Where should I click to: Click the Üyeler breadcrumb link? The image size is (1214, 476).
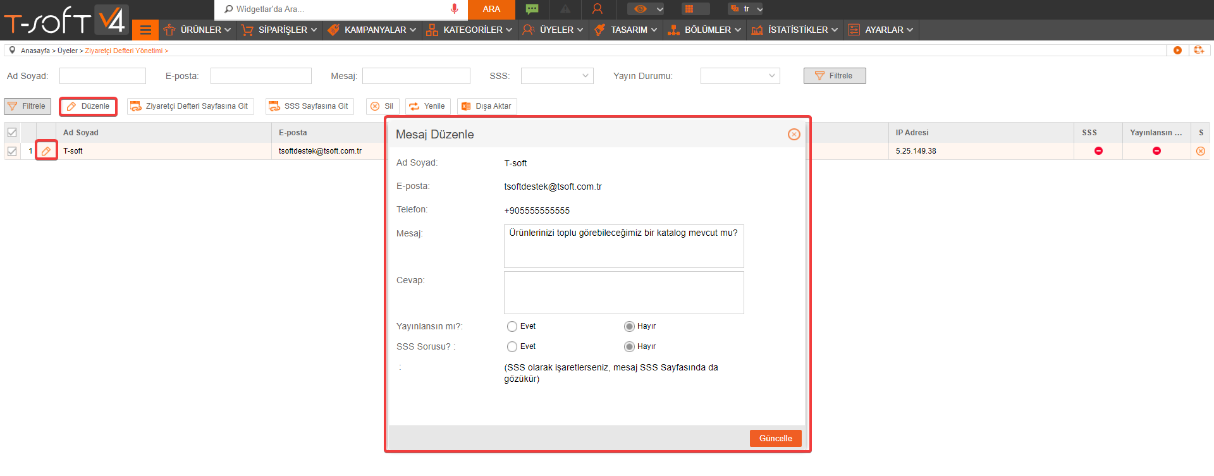(x=68, y=51)
